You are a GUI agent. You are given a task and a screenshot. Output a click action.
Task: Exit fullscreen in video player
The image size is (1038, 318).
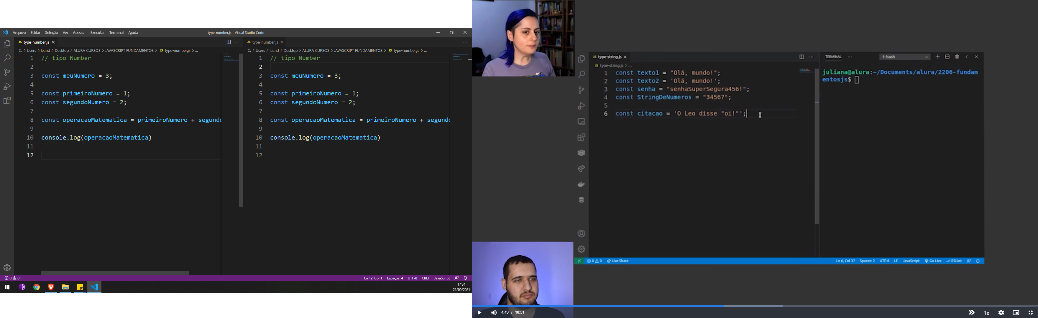click(x=1031, y=312)
